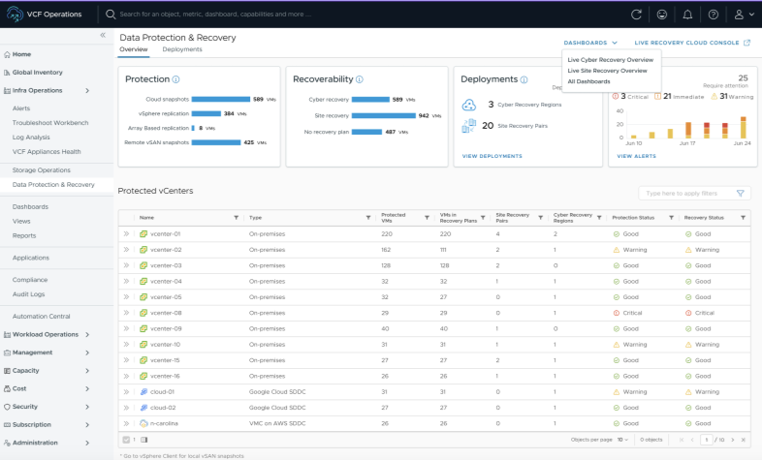762x460 pixels.
Task: Focus the global search field
Action: 214,15
